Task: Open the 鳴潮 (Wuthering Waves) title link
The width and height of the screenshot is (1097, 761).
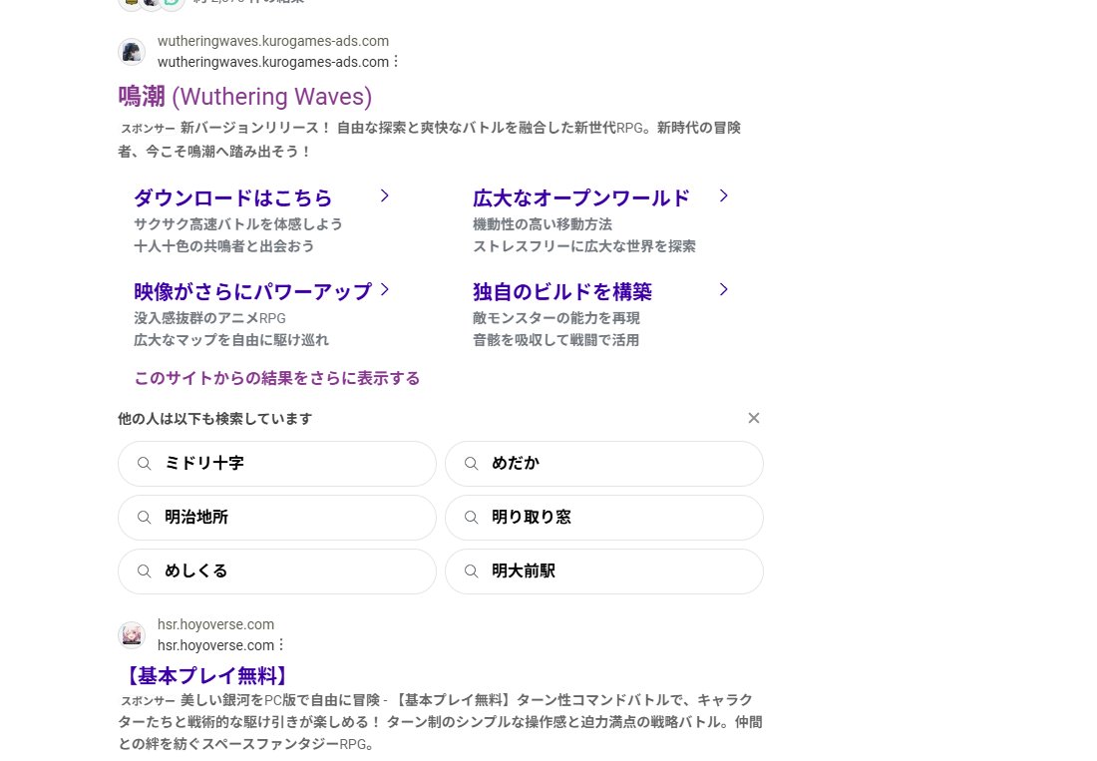Action: [x=245, y=97]
